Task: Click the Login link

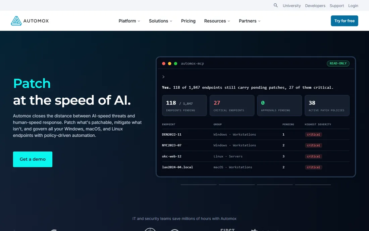Action: pyautogui.click(x=353, y=6)
